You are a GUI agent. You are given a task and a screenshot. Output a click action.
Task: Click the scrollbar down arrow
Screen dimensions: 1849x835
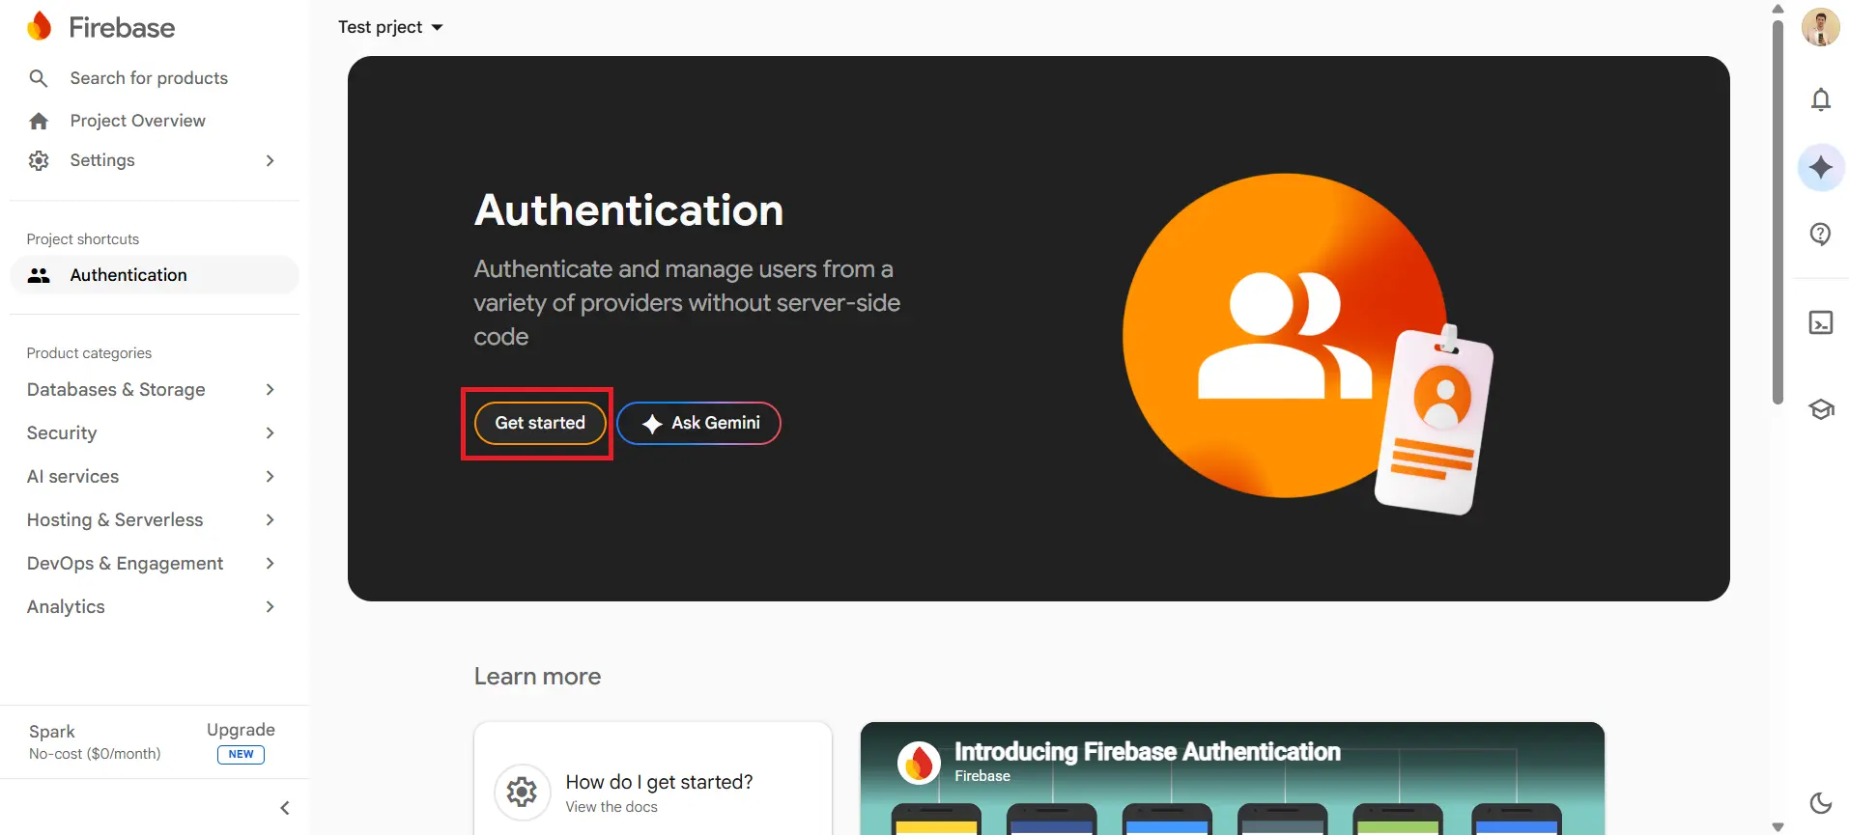(x=1778, y=826)
